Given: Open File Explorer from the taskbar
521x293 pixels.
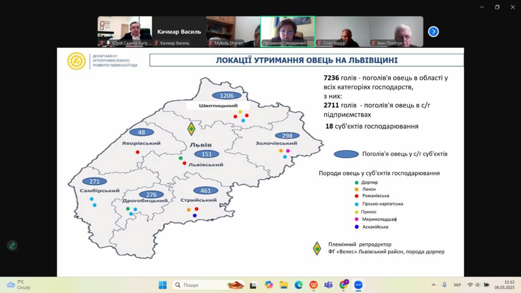Looking at the screenshot, I should click(x=283, y=285).
